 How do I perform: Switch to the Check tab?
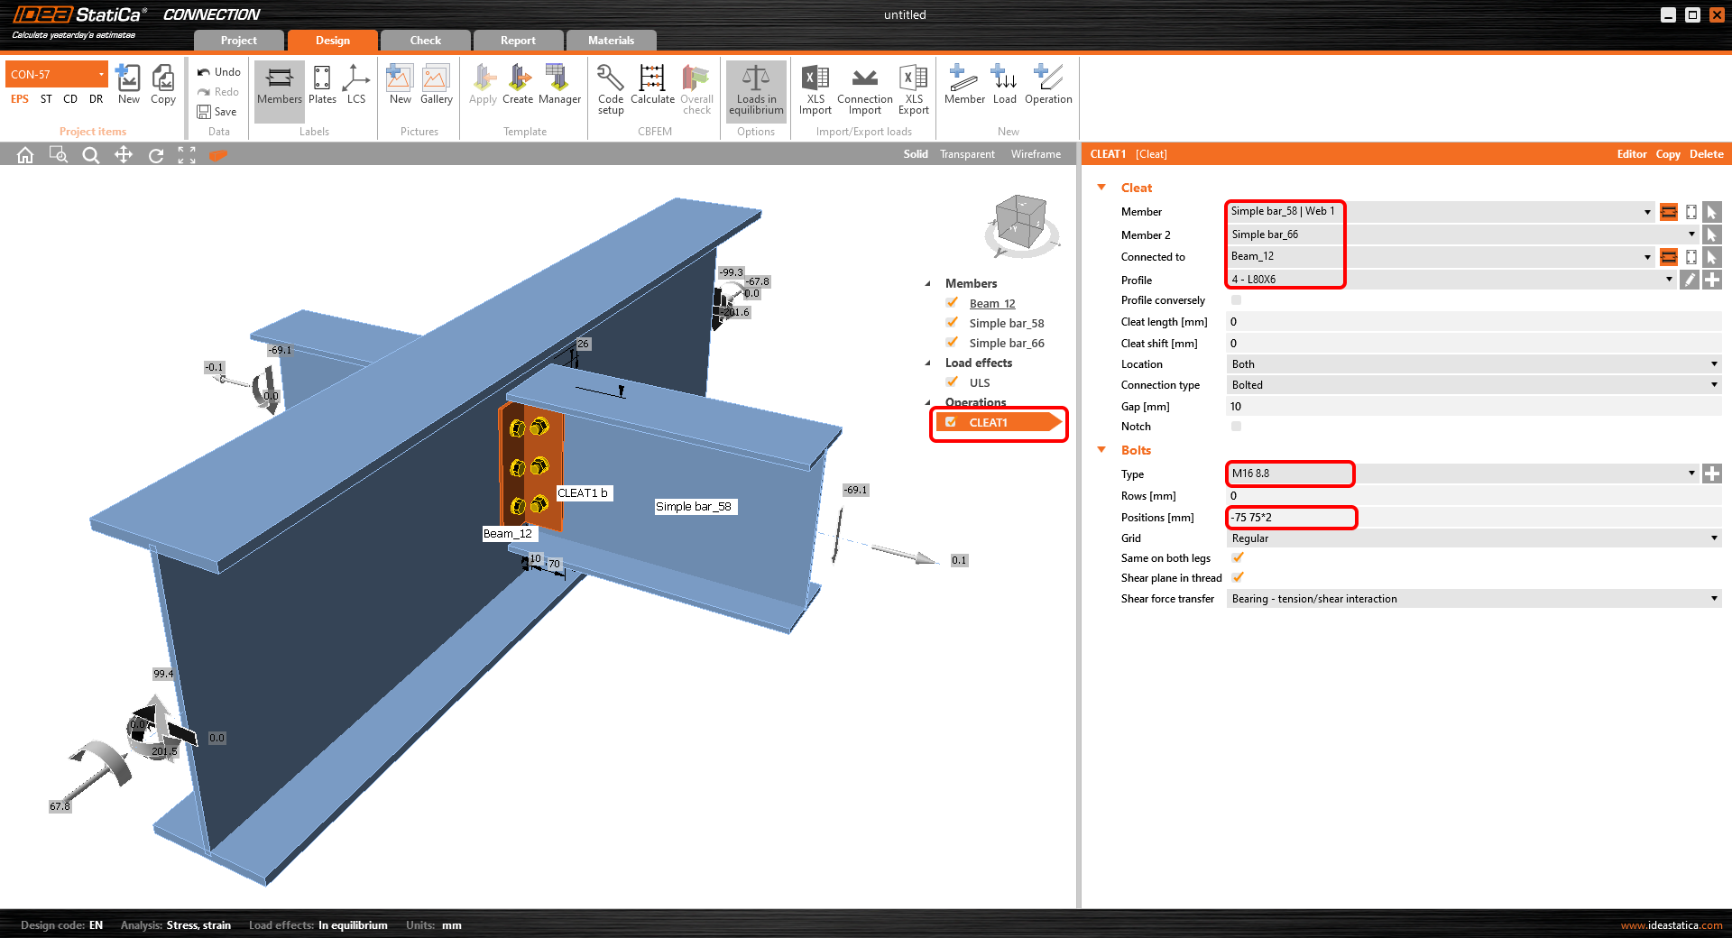tap(425, 41)
